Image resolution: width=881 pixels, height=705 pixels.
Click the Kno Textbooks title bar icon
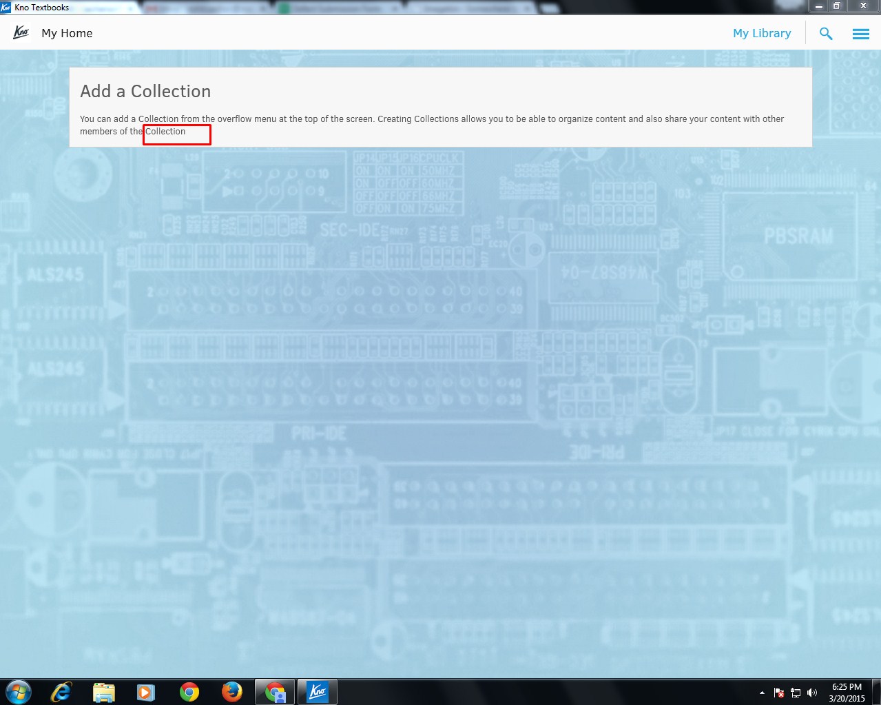pyautogui.click(x=6, y=7)
